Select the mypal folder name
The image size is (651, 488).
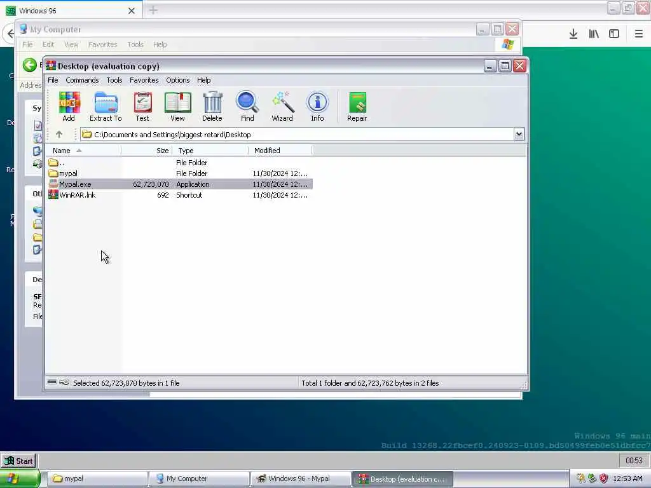point(68,173)
